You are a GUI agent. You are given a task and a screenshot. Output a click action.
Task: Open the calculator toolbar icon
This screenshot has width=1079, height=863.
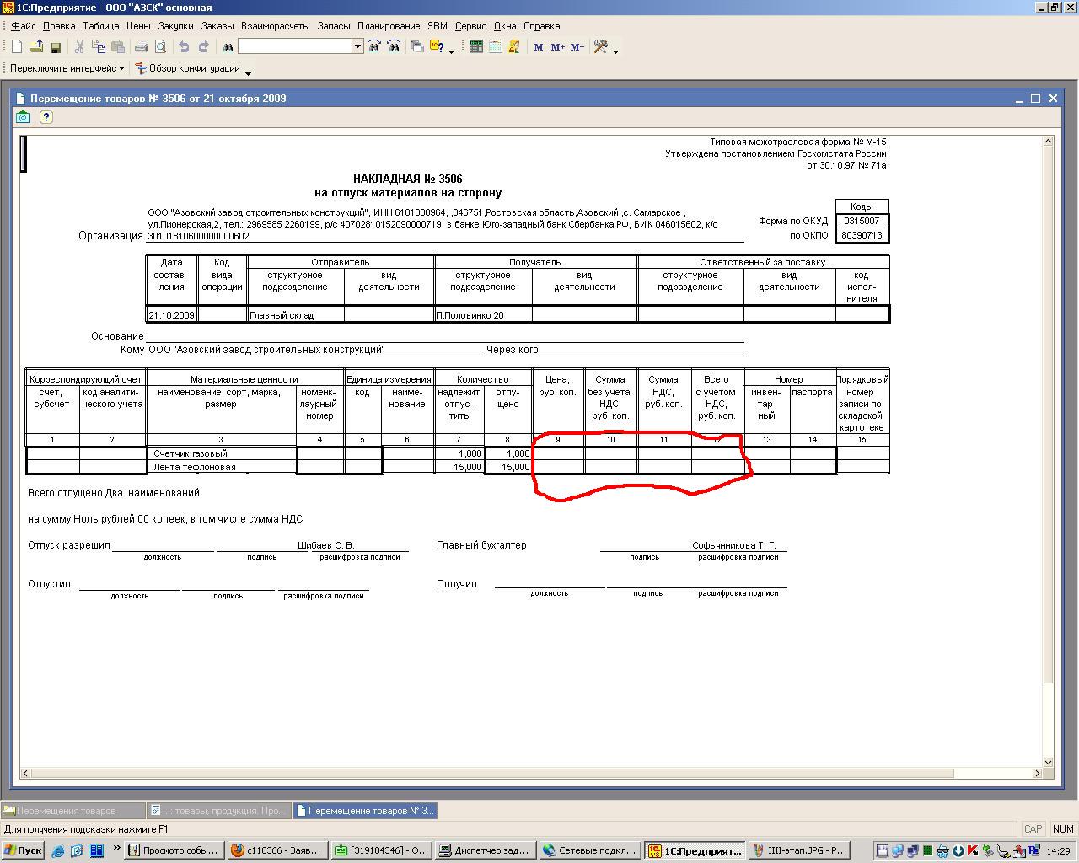point(476,47)
